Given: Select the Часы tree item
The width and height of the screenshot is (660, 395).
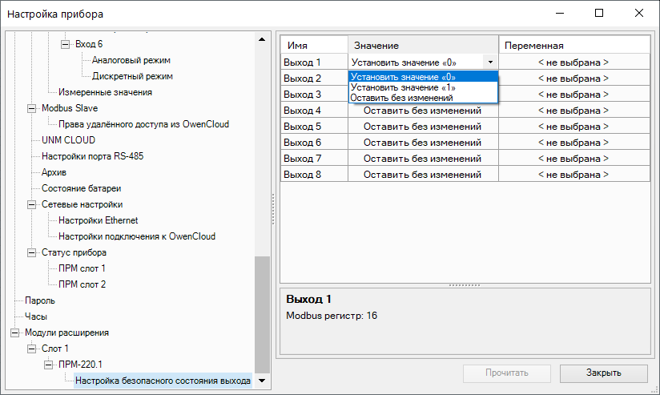Looking at the screenshot, I should click(x=36, y=316).
